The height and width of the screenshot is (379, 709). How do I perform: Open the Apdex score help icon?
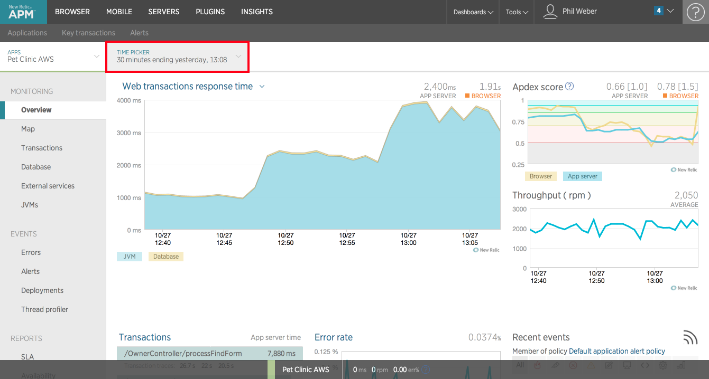pos(569,86)
